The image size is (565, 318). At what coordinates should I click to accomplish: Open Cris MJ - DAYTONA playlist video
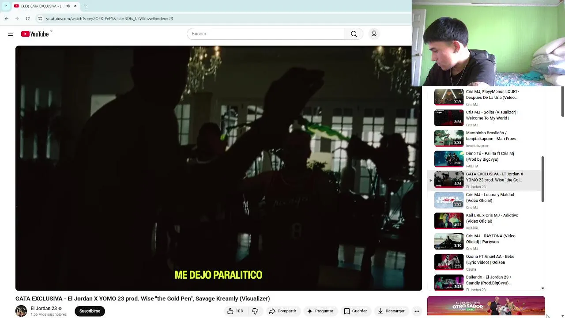[484, 242]
